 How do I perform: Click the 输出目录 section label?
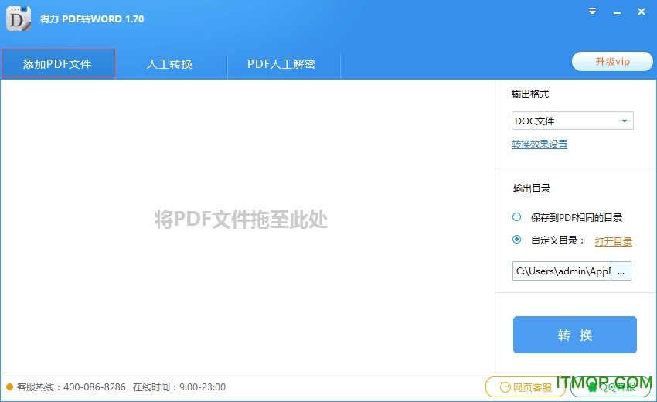coord(531,189)
